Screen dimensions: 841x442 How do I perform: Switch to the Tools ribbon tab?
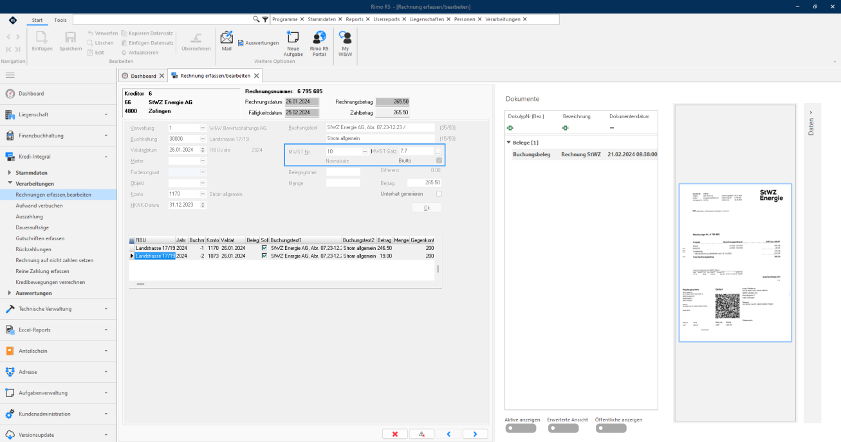60,20
